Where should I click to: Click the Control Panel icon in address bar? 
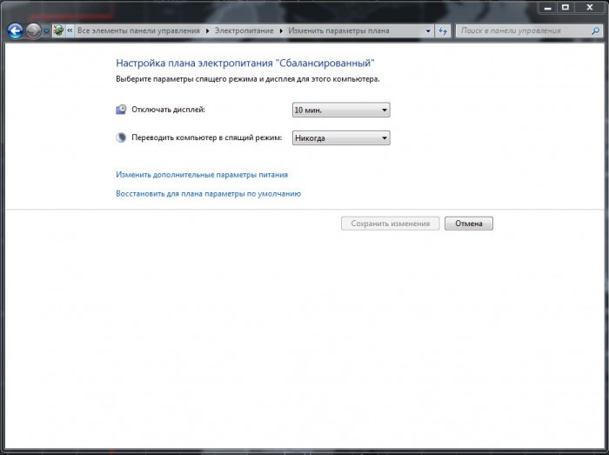(58, 30)
